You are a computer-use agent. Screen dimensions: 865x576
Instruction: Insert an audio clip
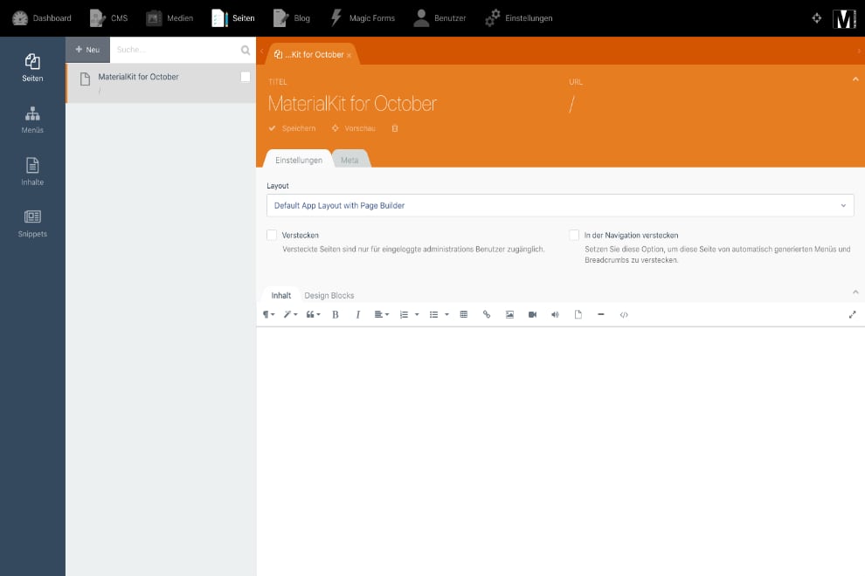click(555, 315)
